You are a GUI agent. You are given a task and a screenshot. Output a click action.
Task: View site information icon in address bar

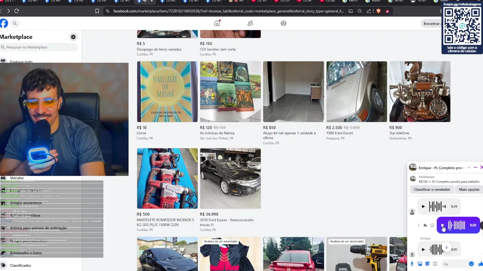point(108,11)
